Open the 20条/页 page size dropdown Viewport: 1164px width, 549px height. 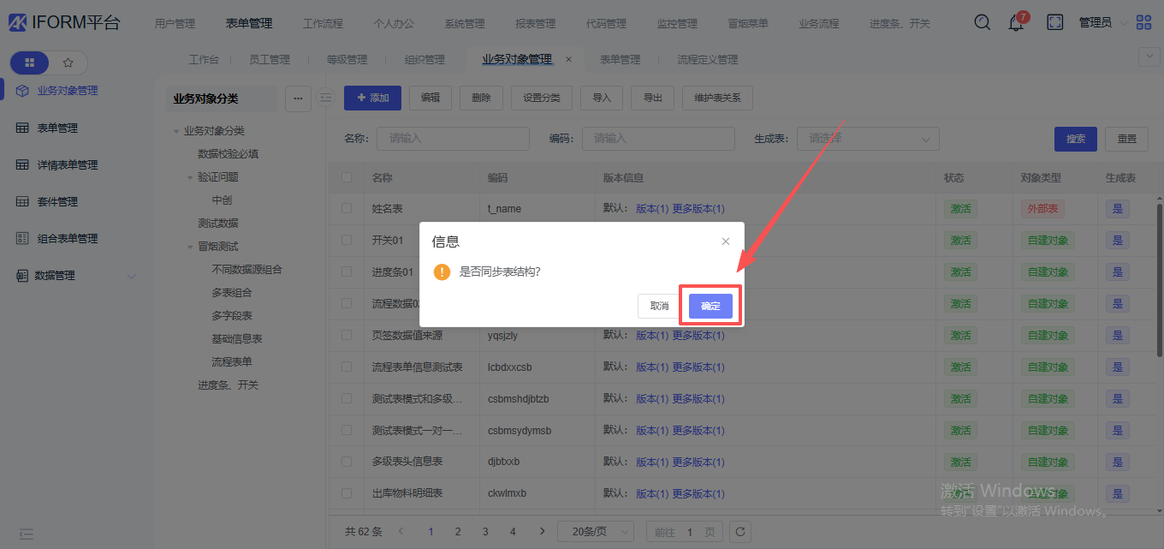click(x=595, y=532)
